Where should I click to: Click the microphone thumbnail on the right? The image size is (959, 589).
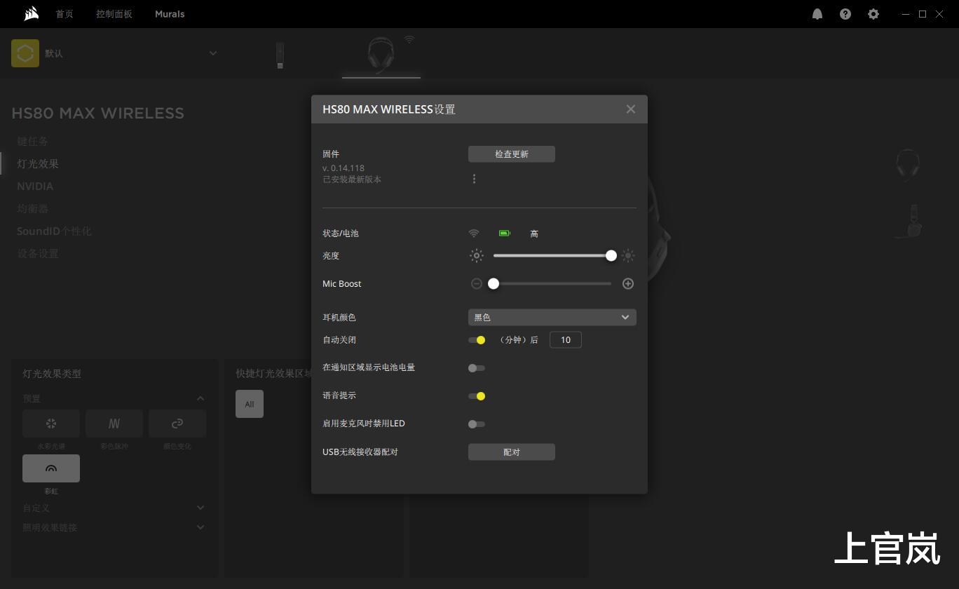click(x=909, y=222)
